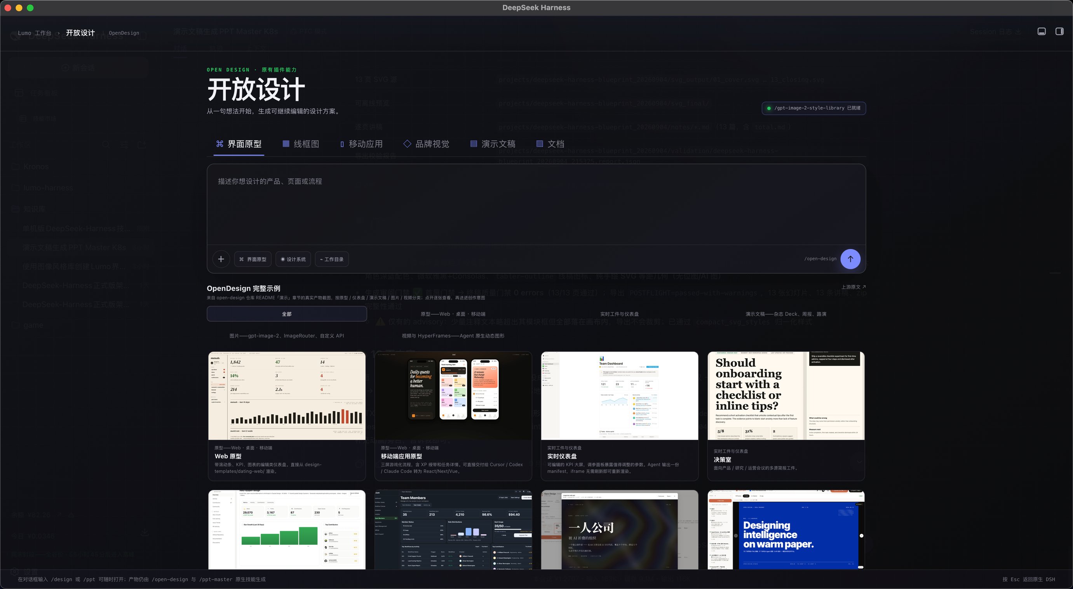Click the subtitle 从一句想法开始，生成可继续编辑的设计方案。

click(274, 111)
